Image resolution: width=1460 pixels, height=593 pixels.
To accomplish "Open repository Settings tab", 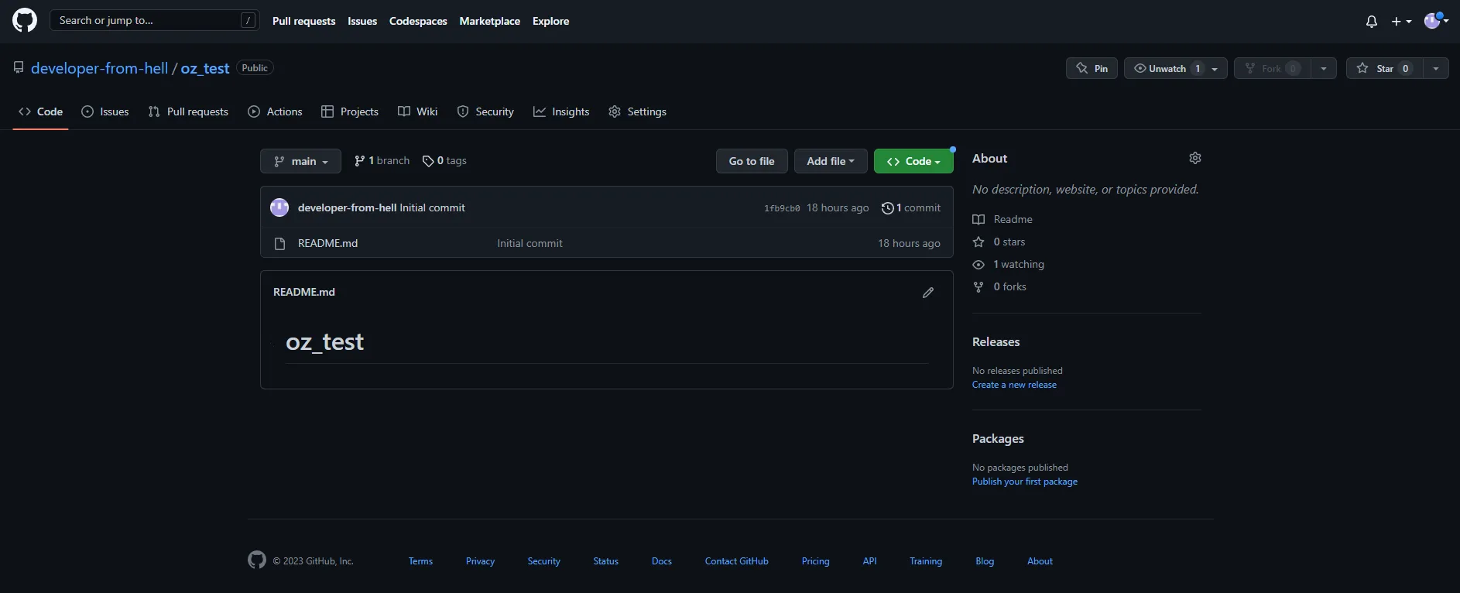I will pos(637,111).
